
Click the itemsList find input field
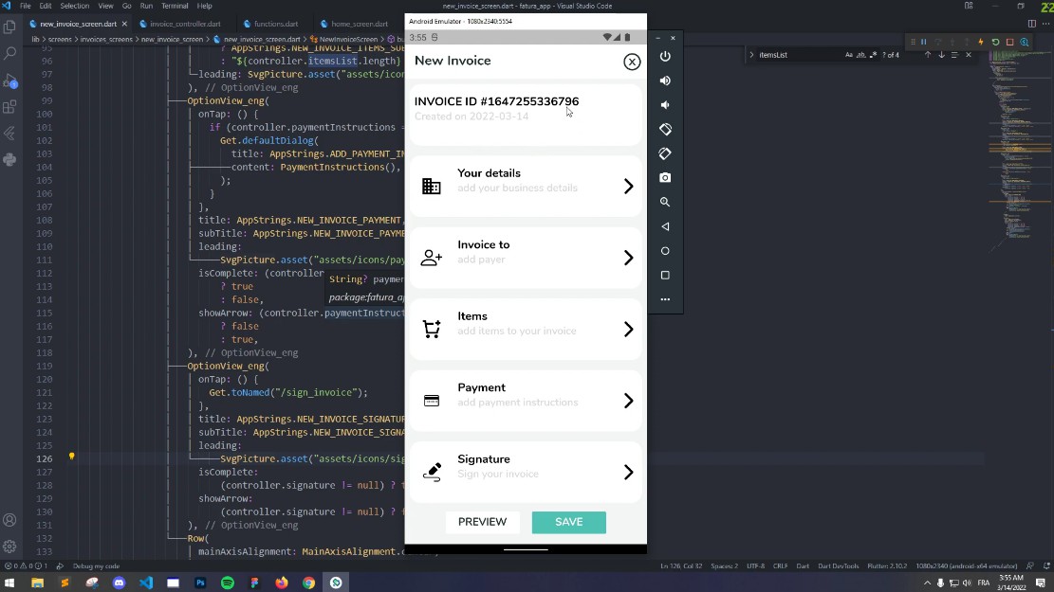[799, 55]
